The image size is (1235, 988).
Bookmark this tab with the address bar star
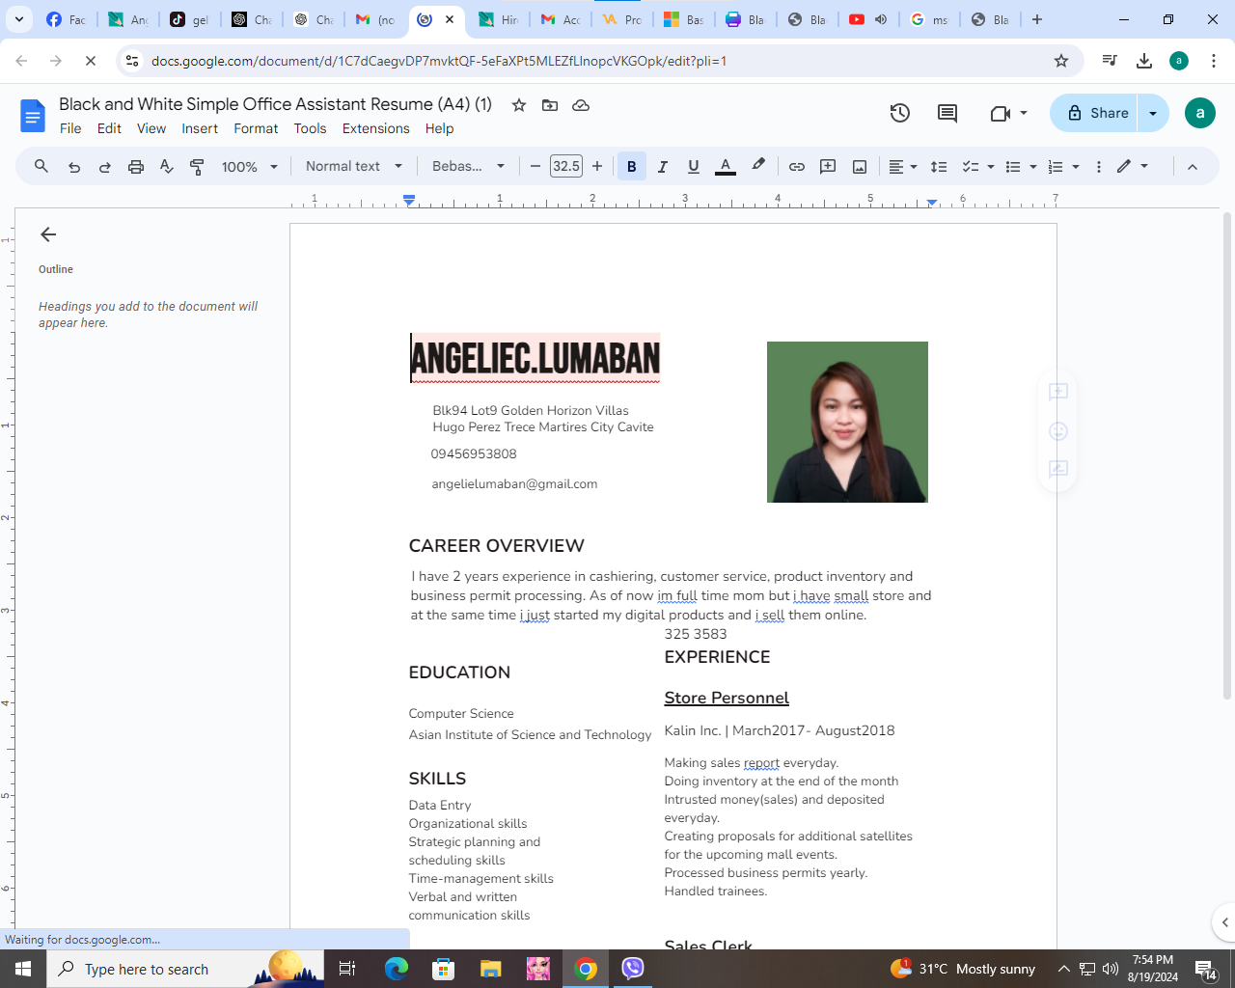pos(1061,61)
